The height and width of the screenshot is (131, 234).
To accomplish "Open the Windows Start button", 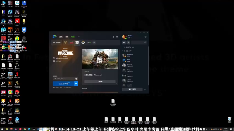I will point(2,129).
